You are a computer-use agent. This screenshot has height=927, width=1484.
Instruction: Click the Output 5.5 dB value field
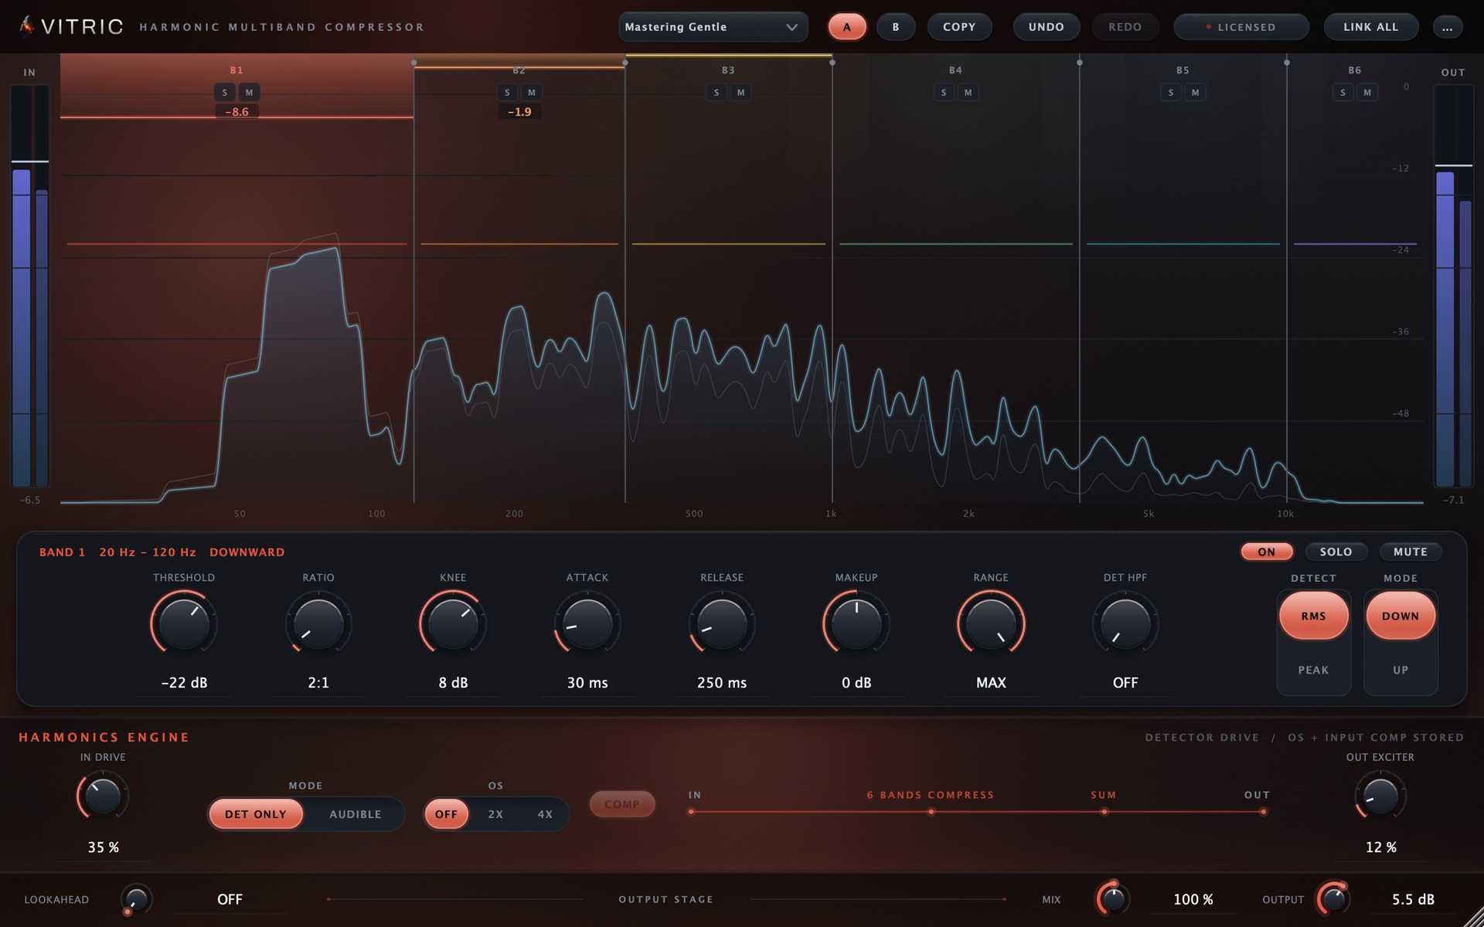pyautogui.click(x=1413, y=899)
